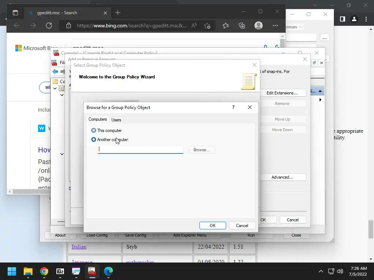Click the Read aloud icon in Edge
This screenshot has width=374, height=280.
(x=194, y=26)
